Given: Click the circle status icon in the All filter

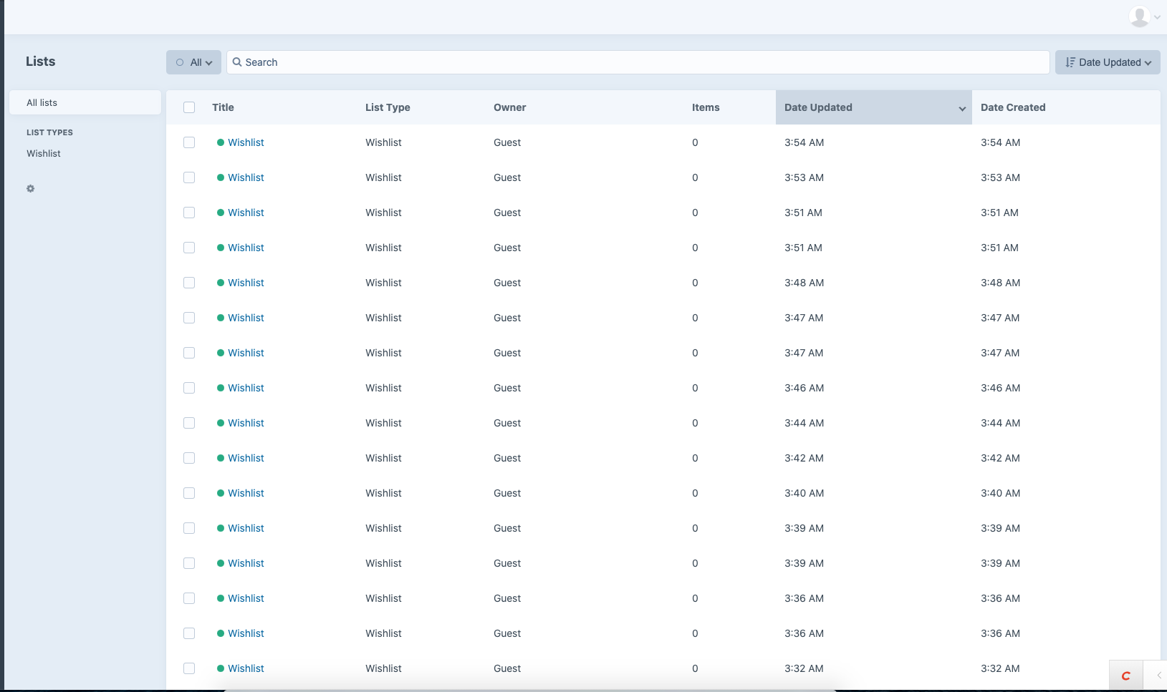Looking at the screenshot, I should point(178,62).
